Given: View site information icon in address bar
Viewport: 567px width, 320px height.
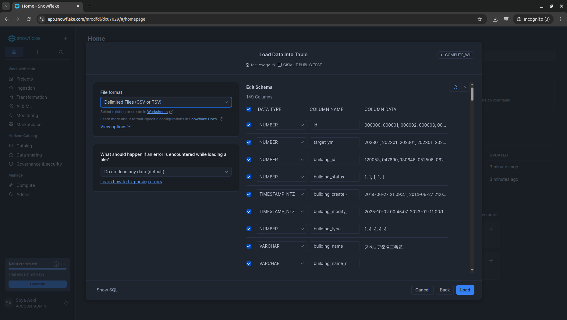Looking at the screenshot, I should (x=42, y=19).
